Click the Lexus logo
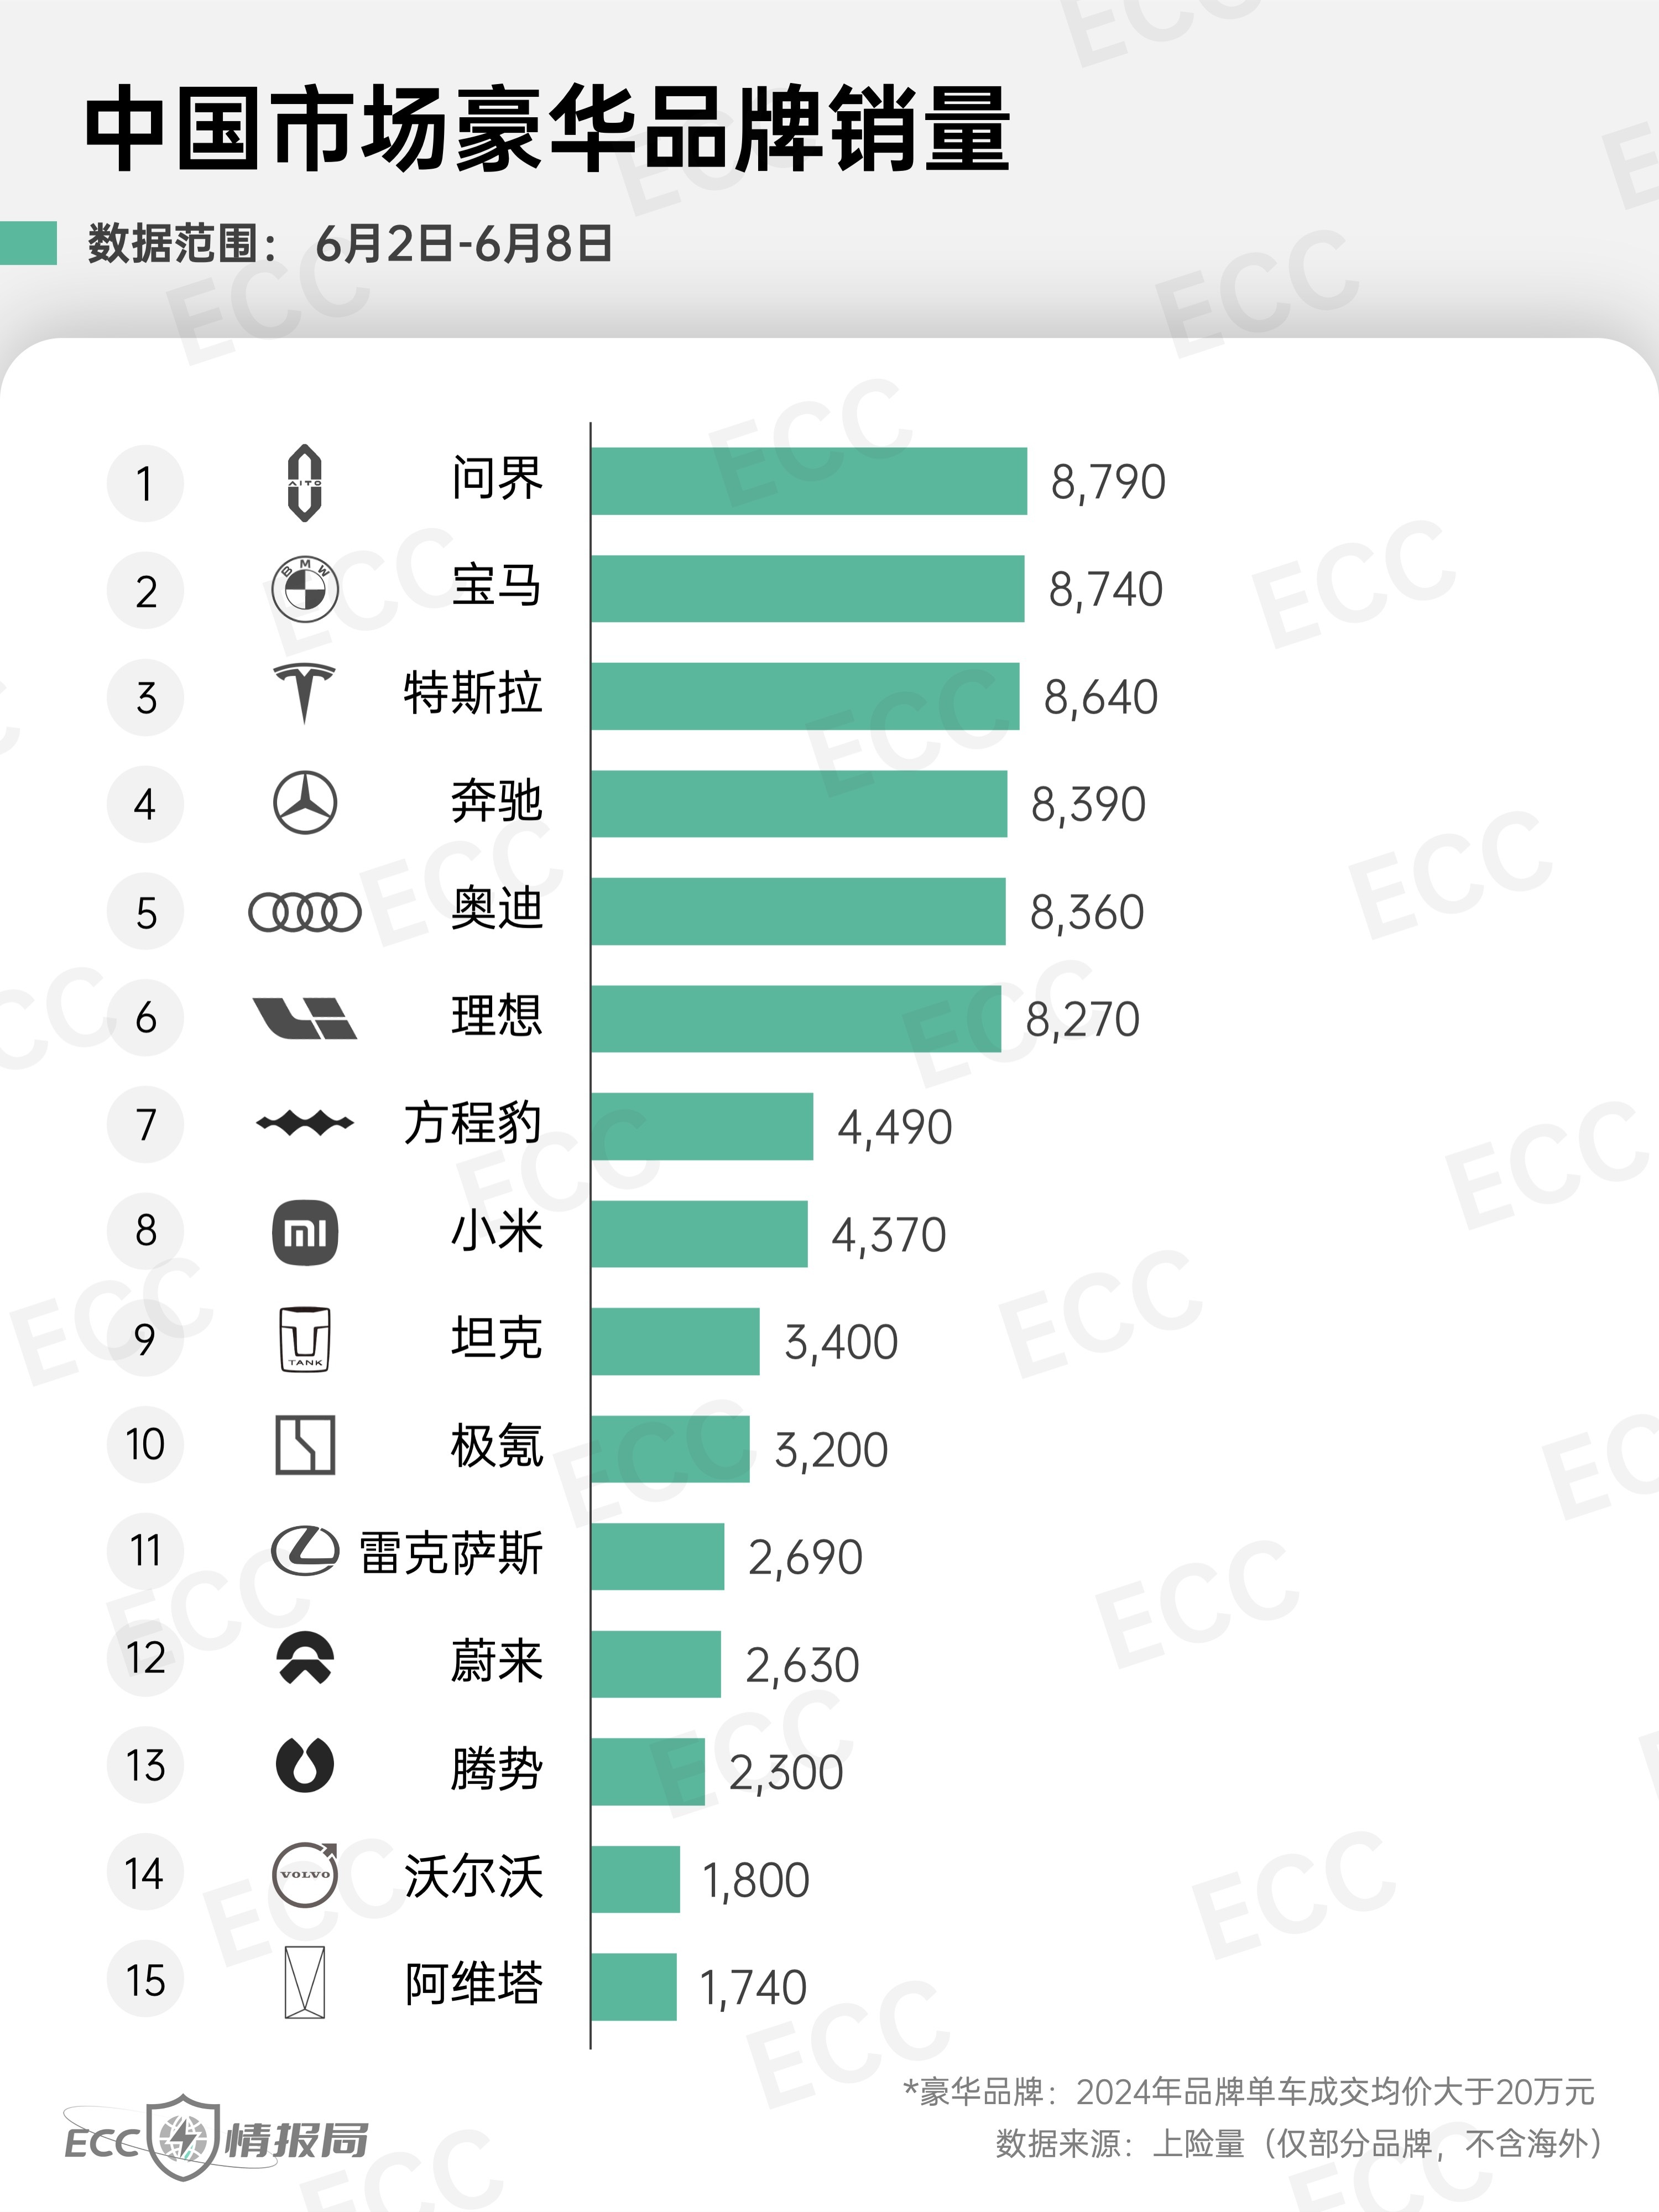 click(x=305, y=1552)
